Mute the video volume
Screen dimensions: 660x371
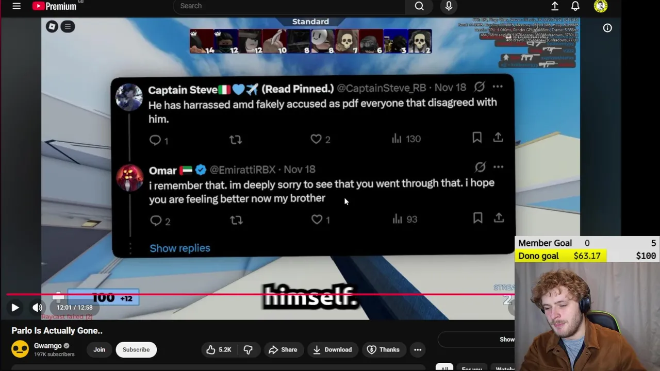pyautogui.click(x=37, y=308)
